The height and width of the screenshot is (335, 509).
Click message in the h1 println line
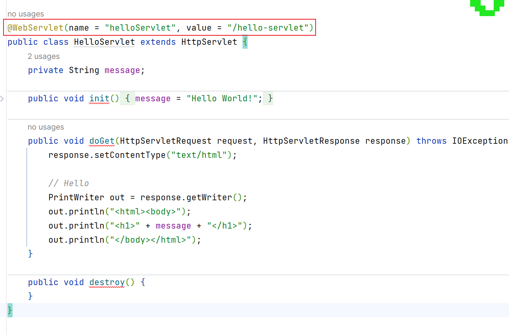[x=173, y=226]
